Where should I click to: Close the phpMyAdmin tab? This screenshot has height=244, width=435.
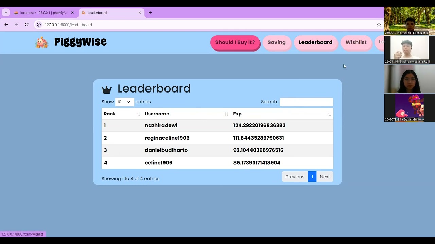tap(72, 13)
